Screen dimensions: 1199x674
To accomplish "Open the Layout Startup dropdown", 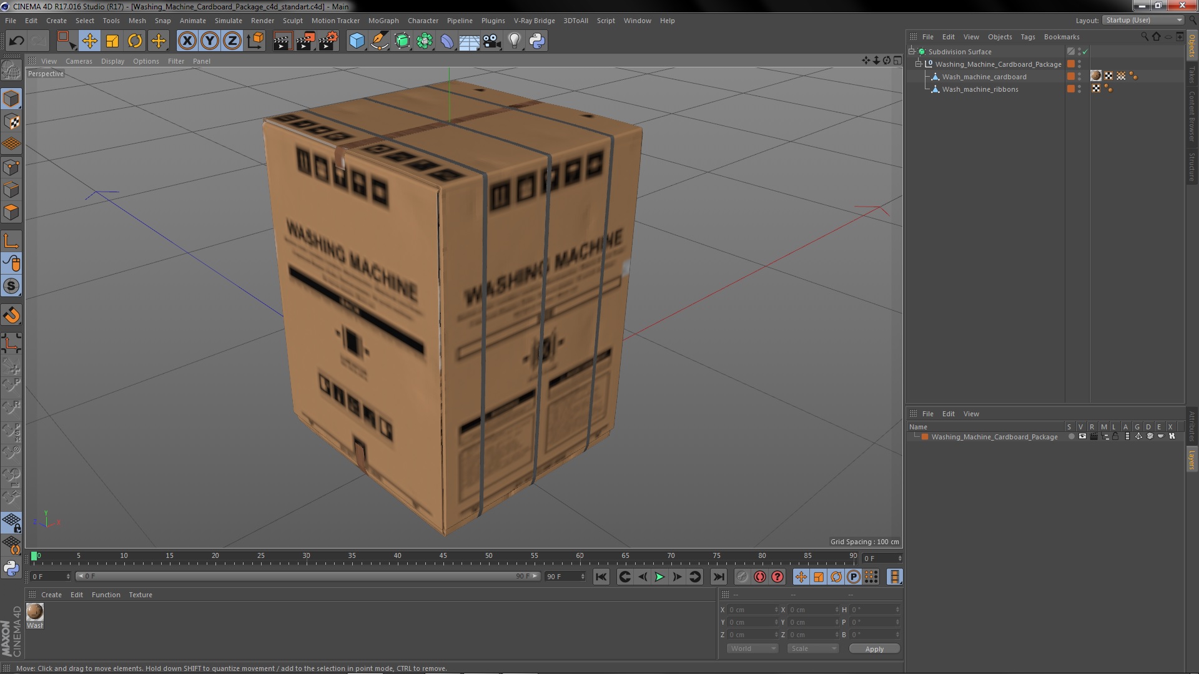I will coord(1144,20).
